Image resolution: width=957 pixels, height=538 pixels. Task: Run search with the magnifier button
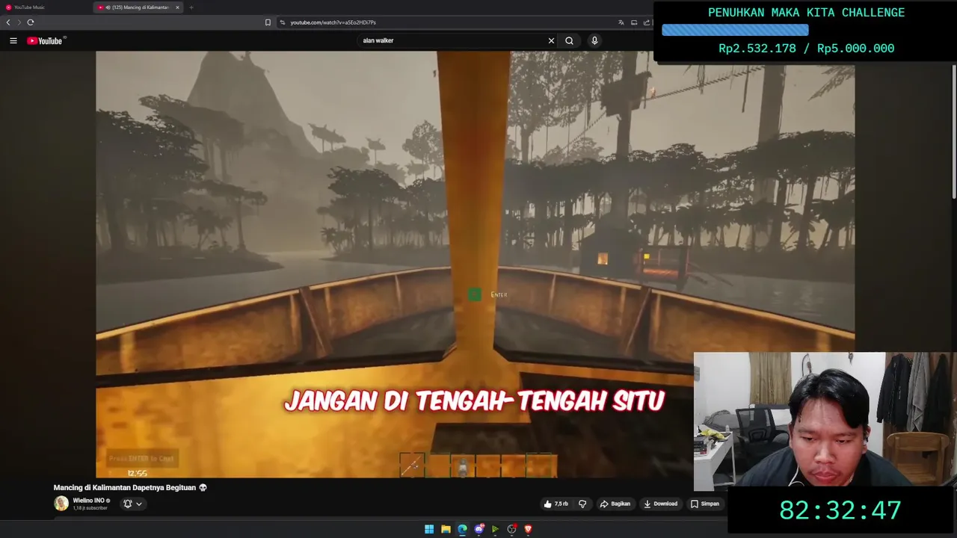coord(569,41)
